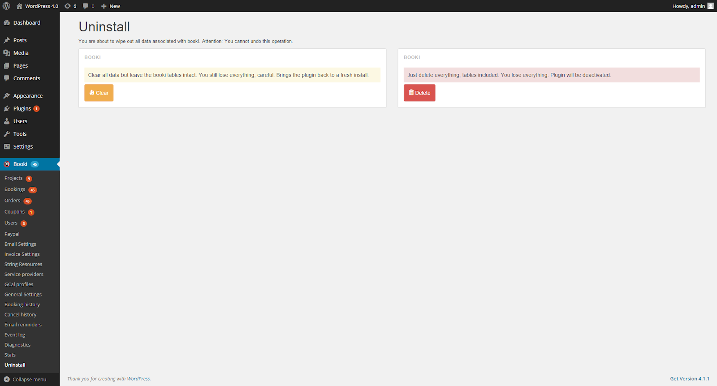Open the WordPress link in footer
Image resolution: width=717 pixels, height=386 pixels.
pyautogui.click(x=138, y=379)
